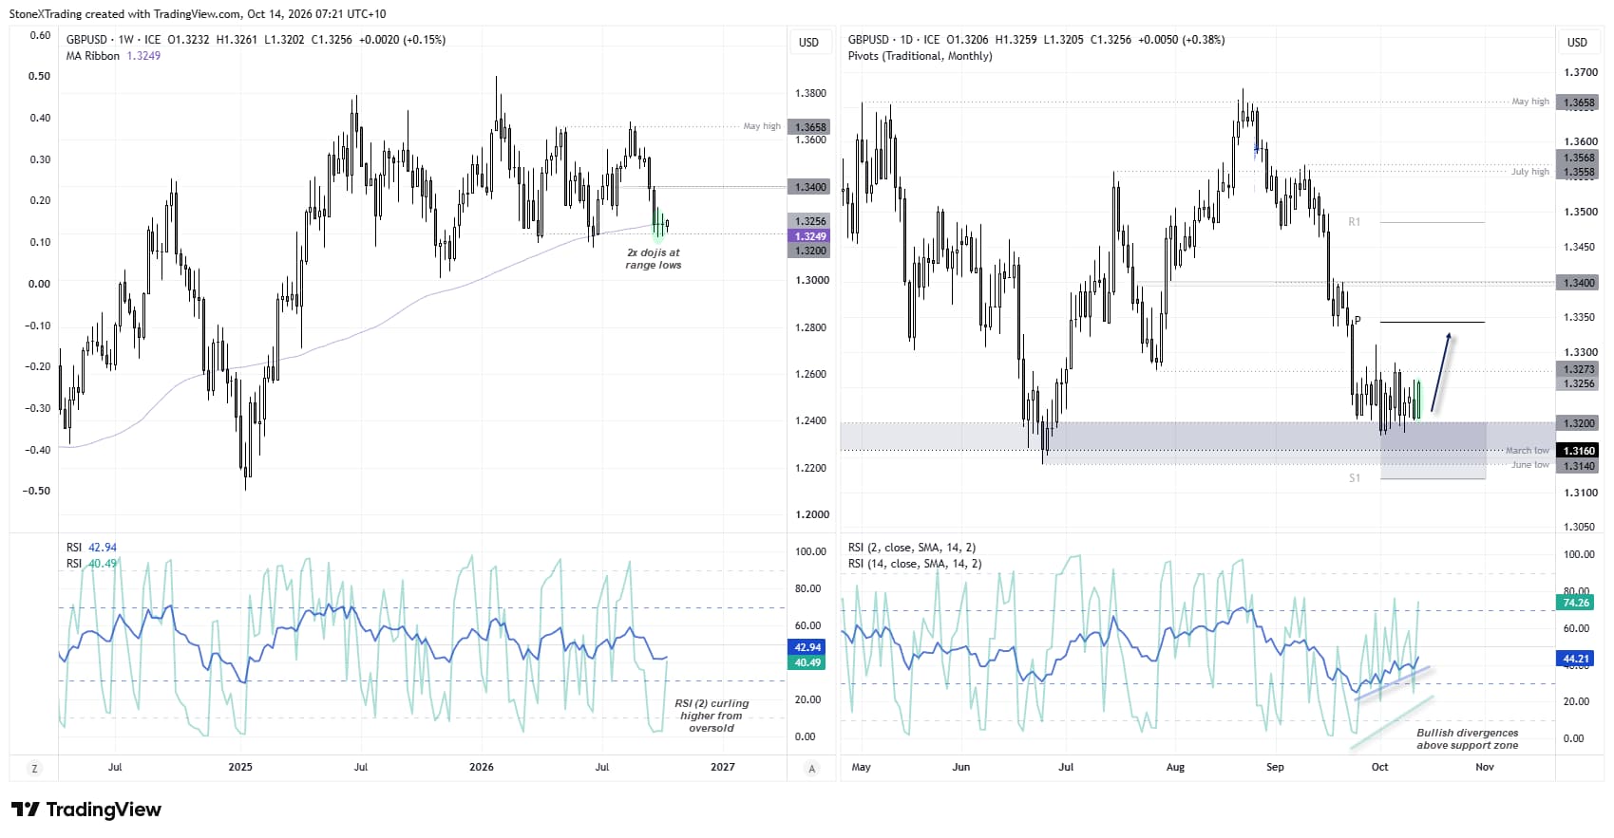Image resolution: width=1614 pixels, height=838 pixels.
Task: Click the S1 pivot label
Action: 1355,478
